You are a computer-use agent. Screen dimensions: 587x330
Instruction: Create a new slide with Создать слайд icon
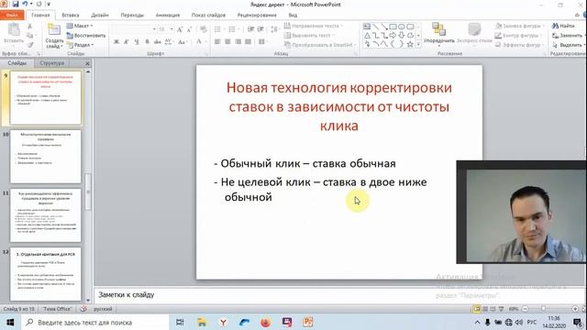(54, 30)
